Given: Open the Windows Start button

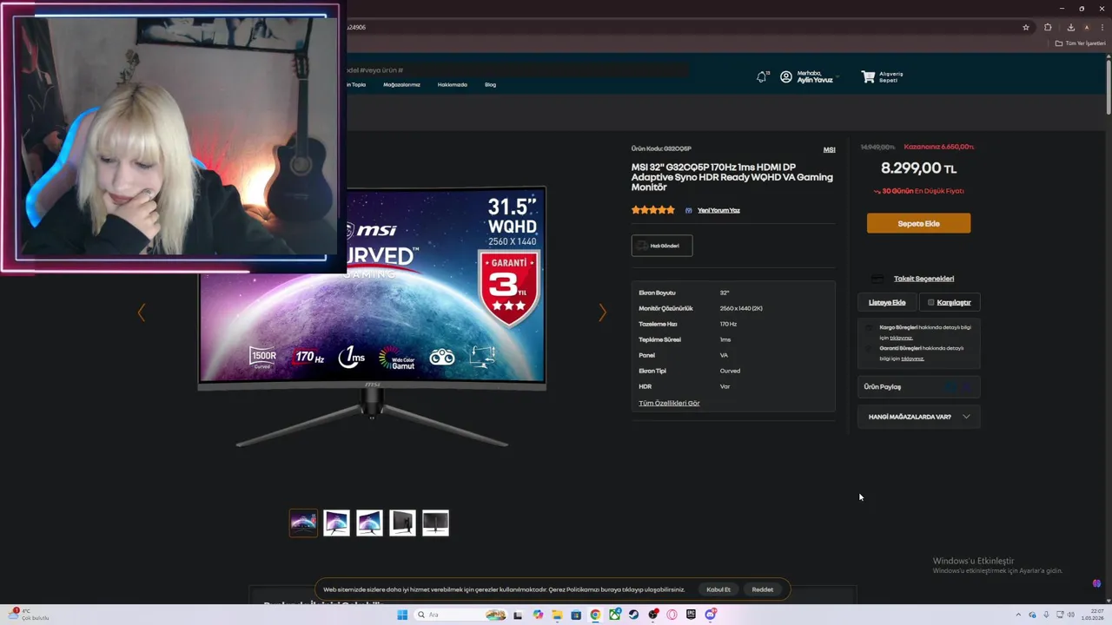Looking at the screenshot, I should tap(402, 615).
